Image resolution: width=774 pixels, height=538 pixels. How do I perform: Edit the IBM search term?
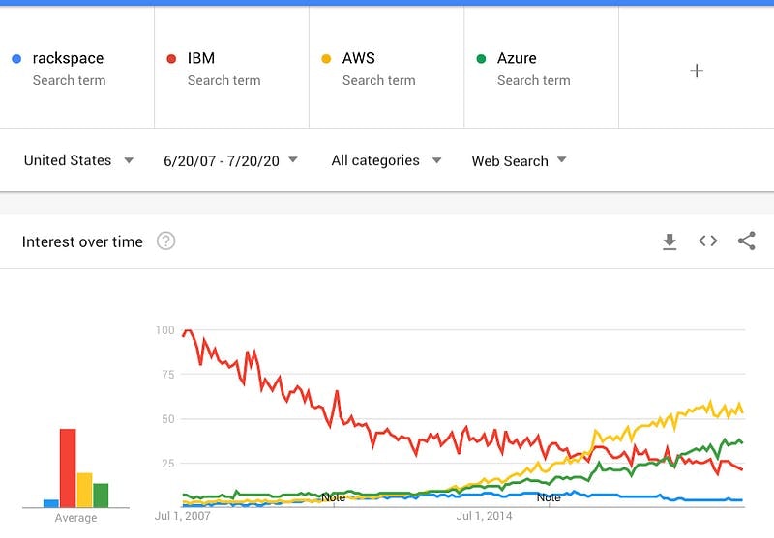click(x=201, y=58)
